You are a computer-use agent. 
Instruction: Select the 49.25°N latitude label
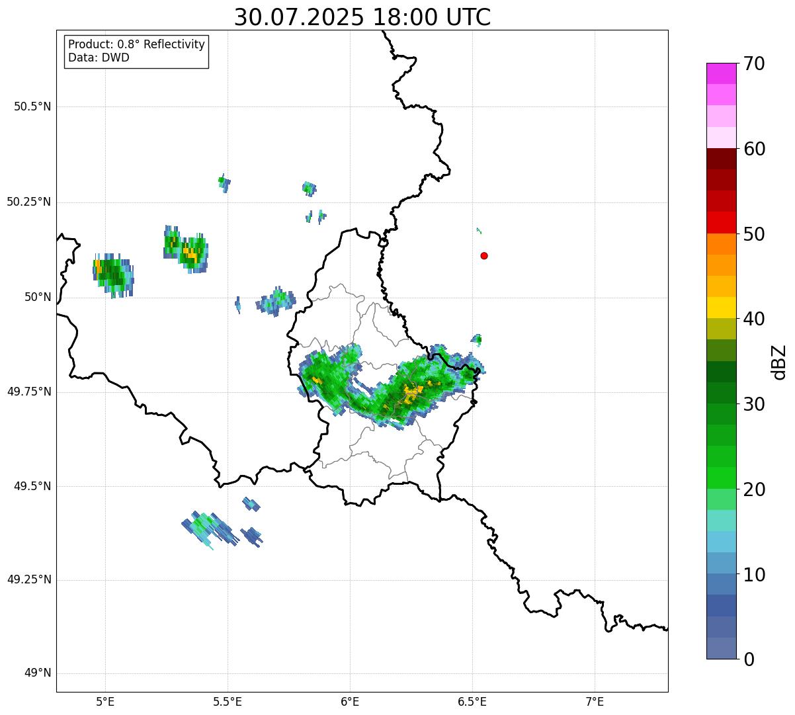pos(29,579)
